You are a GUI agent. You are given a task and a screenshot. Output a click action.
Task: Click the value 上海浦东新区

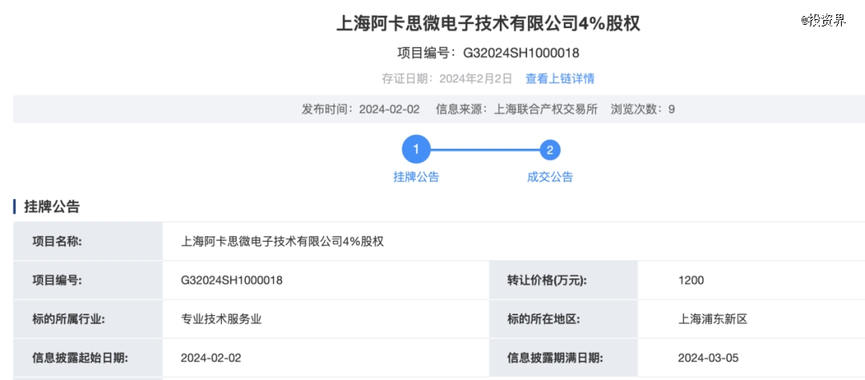[x=713, y=319]
